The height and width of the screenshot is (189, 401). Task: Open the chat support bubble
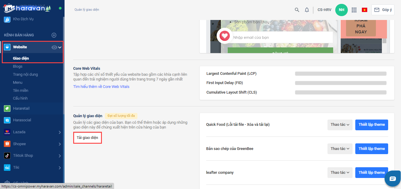[393, 179]
